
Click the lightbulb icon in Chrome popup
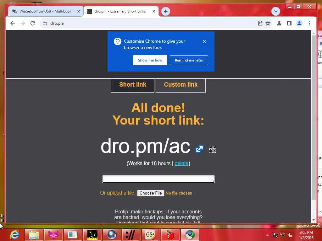[x=118, y=41]
